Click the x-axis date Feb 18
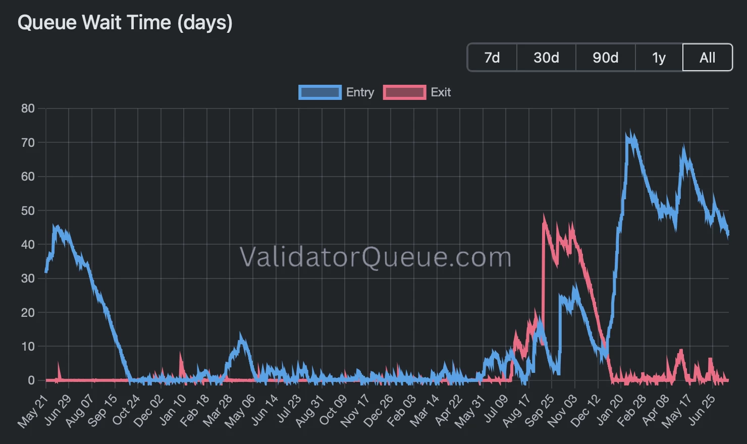Viewport: 747px width, 444px height. [194, 411]
